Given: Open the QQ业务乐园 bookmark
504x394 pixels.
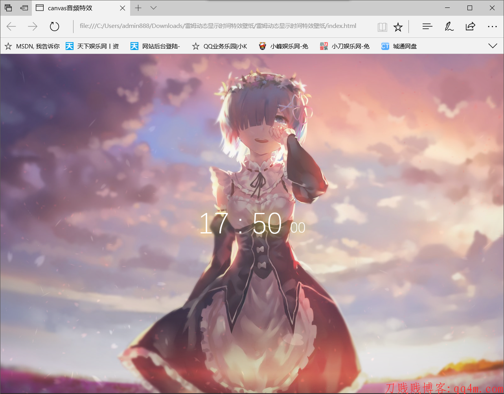Looking at the screenshot, I should tap(219, 46).
